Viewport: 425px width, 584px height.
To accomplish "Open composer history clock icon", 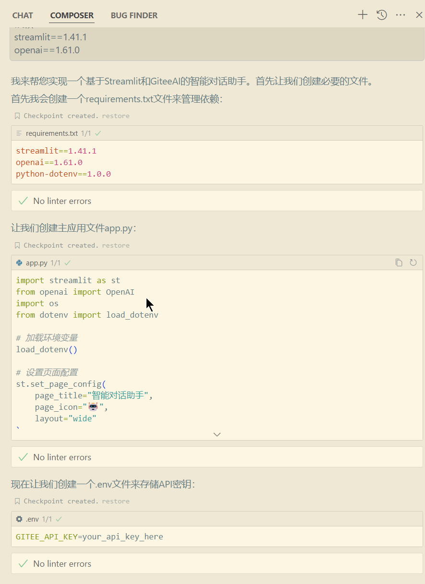I will tap(382, 15).
